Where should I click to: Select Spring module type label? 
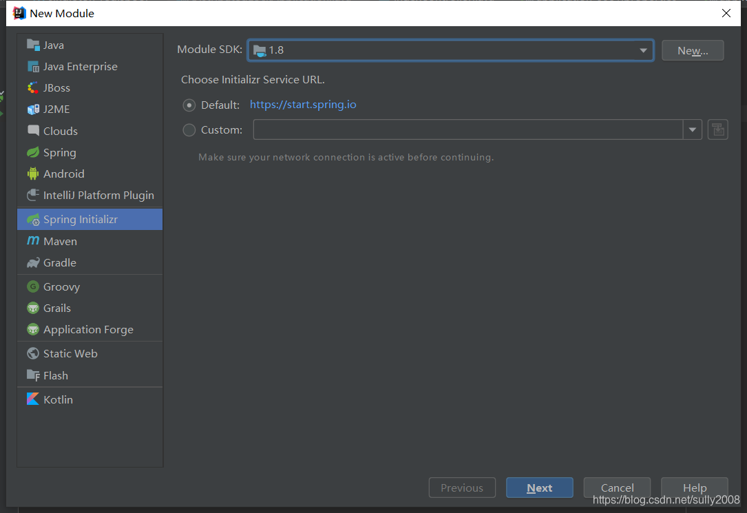(x=59, y=153)
